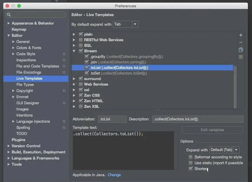Expand the surround template group

coord(74,79)
